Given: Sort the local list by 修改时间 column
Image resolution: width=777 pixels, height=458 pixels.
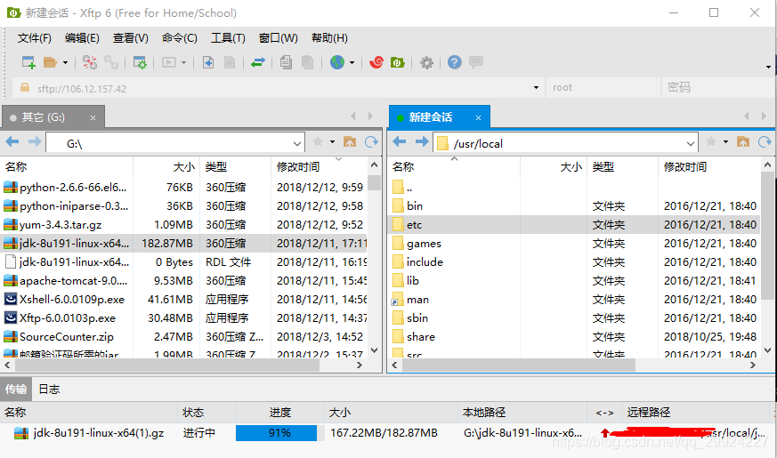Looking at the screenshot, I should click(320, 167).
